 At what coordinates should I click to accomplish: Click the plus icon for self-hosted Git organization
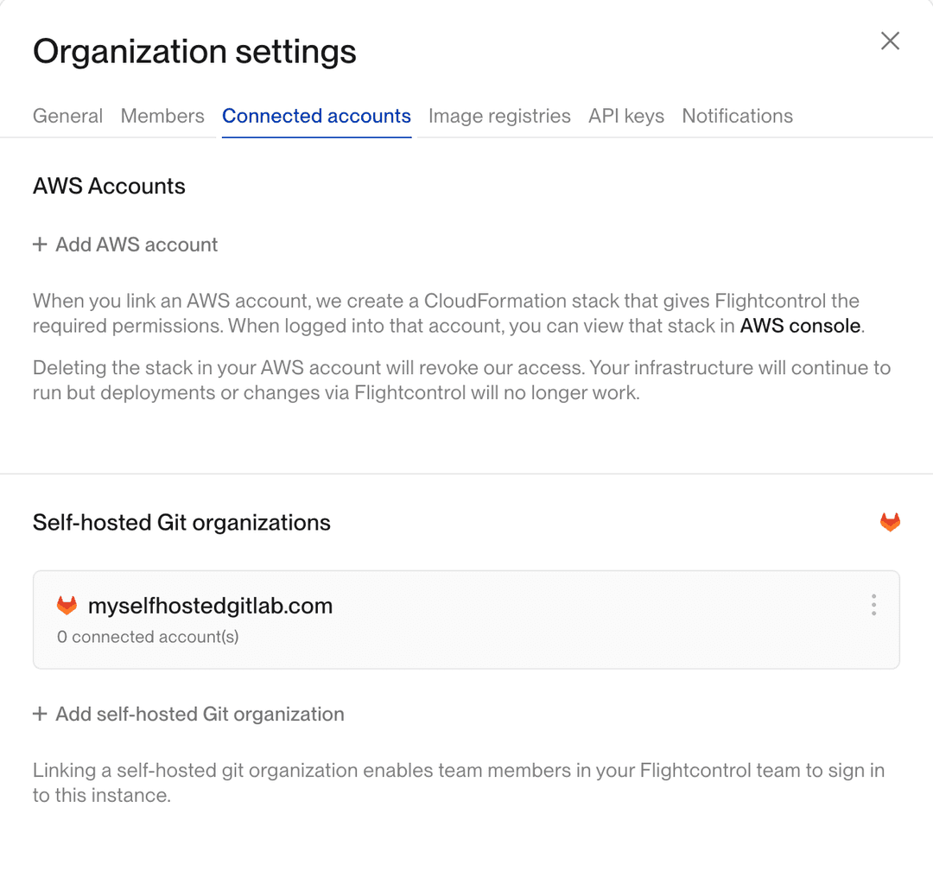(x=40, y=714)
